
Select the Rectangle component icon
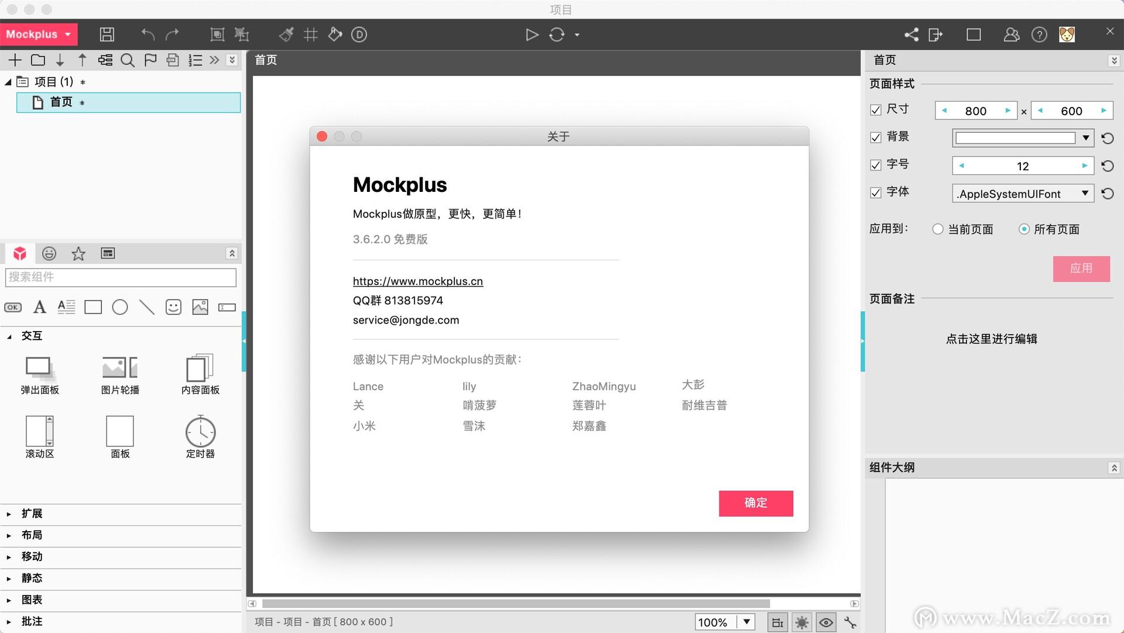[93, 307]
